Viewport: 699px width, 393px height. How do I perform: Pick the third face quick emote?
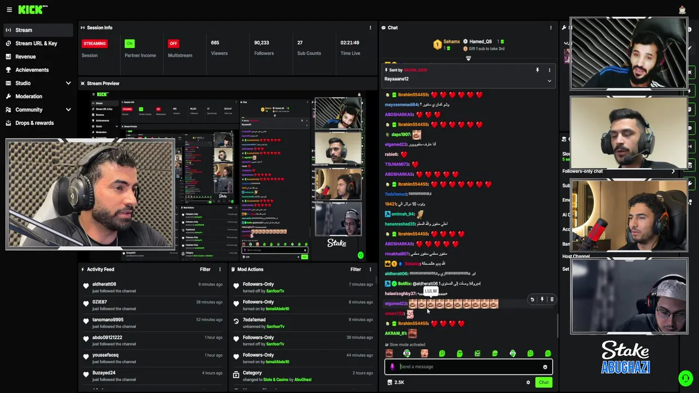pos(424,354)
